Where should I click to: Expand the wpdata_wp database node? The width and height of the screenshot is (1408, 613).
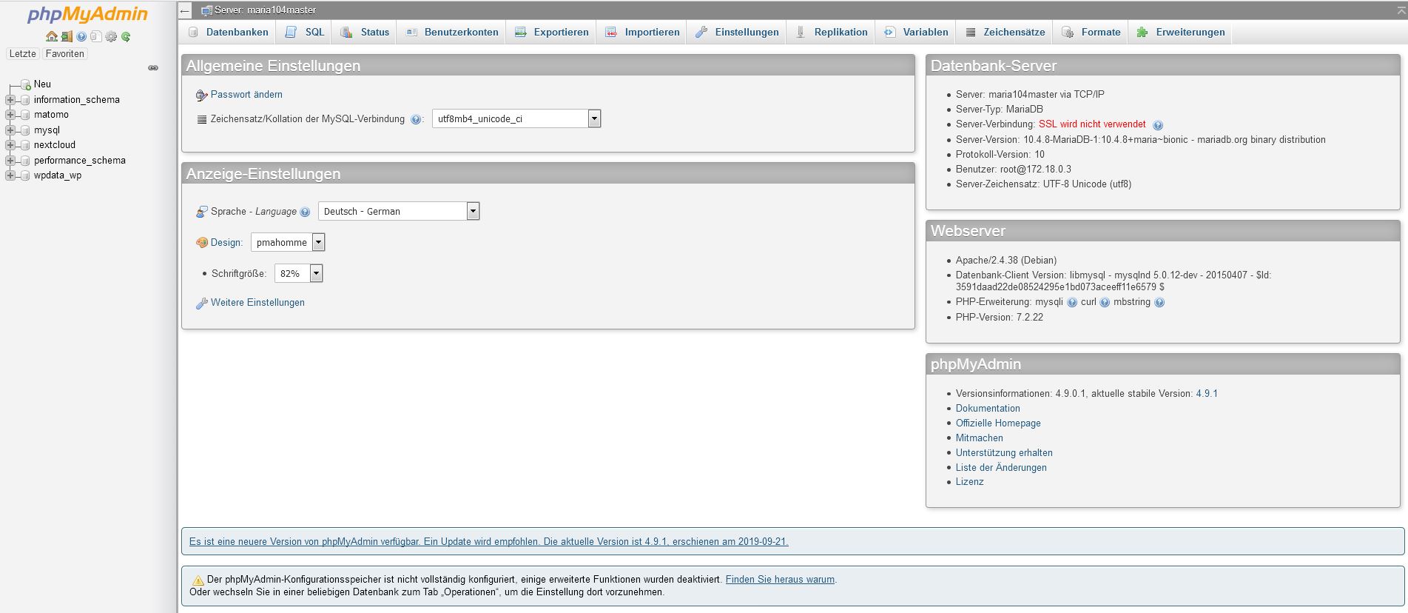10,175
